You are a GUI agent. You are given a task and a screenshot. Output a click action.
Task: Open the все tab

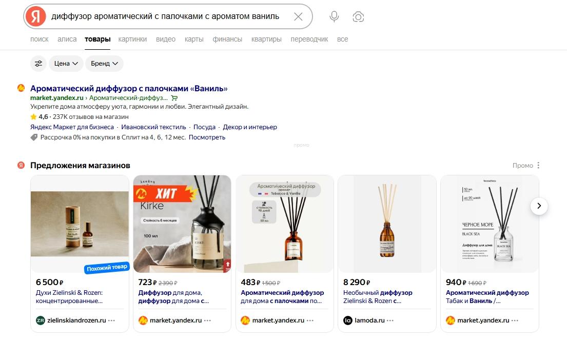(x=342, y=39)
